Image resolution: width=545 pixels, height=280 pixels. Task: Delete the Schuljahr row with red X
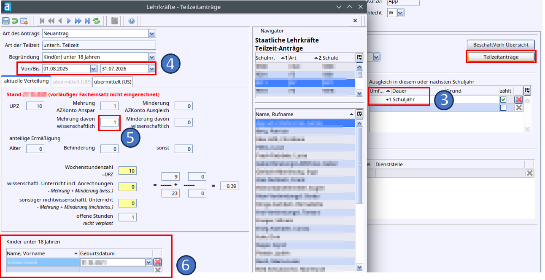pos(518,100)
